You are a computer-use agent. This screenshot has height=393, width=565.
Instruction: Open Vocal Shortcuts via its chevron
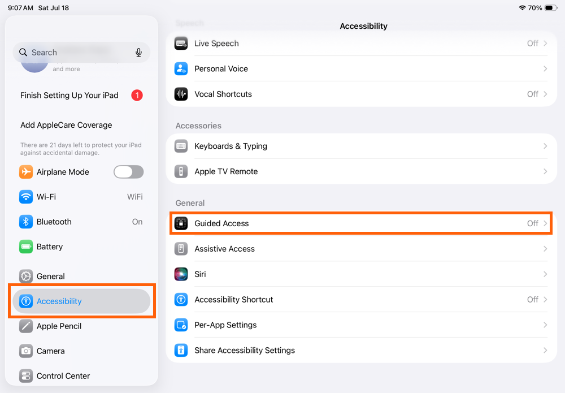[545, 94]
